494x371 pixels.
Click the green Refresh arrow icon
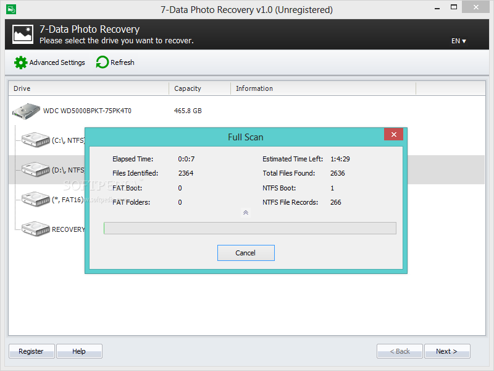[x=102, y=62]
